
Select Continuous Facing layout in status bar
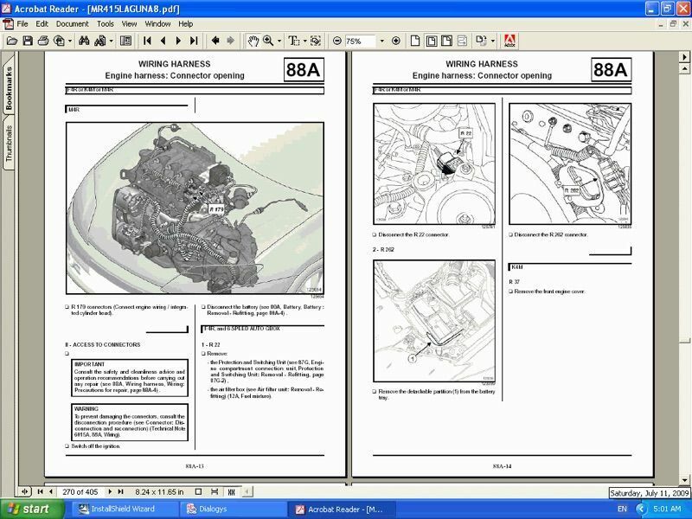[231, 491]
